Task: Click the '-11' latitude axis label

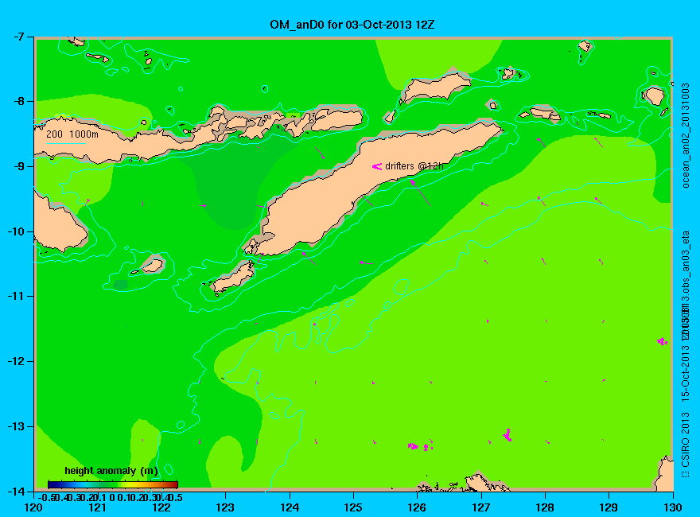Action: pyautogui.click(x=15, y=296)
